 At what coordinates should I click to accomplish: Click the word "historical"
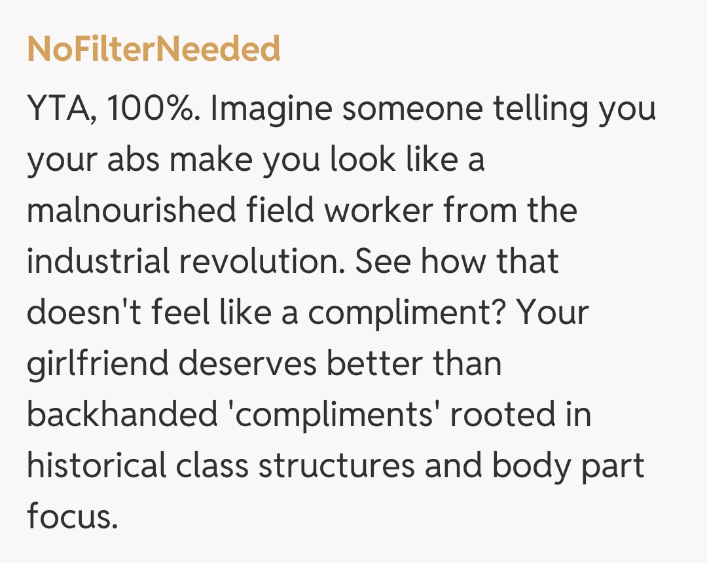click(97, 465)
